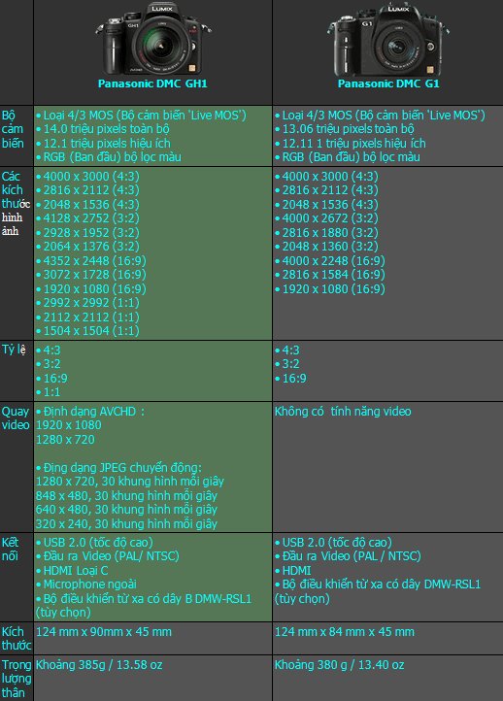
Task: Open the Panasonic DMC GH1 title link
Action: (152, 83)
